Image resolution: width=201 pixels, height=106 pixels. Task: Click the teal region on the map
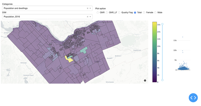84,50
